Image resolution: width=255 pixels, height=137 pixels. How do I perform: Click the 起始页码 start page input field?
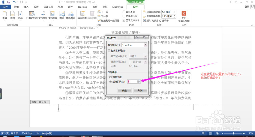click(x=132, y=82)
